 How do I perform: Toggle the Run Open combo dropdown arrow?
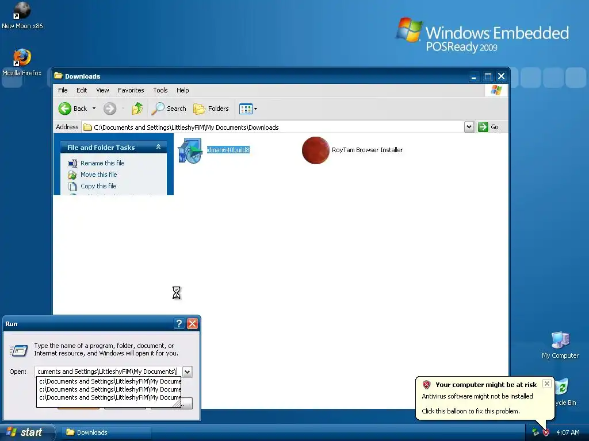[x=187, y=372]
